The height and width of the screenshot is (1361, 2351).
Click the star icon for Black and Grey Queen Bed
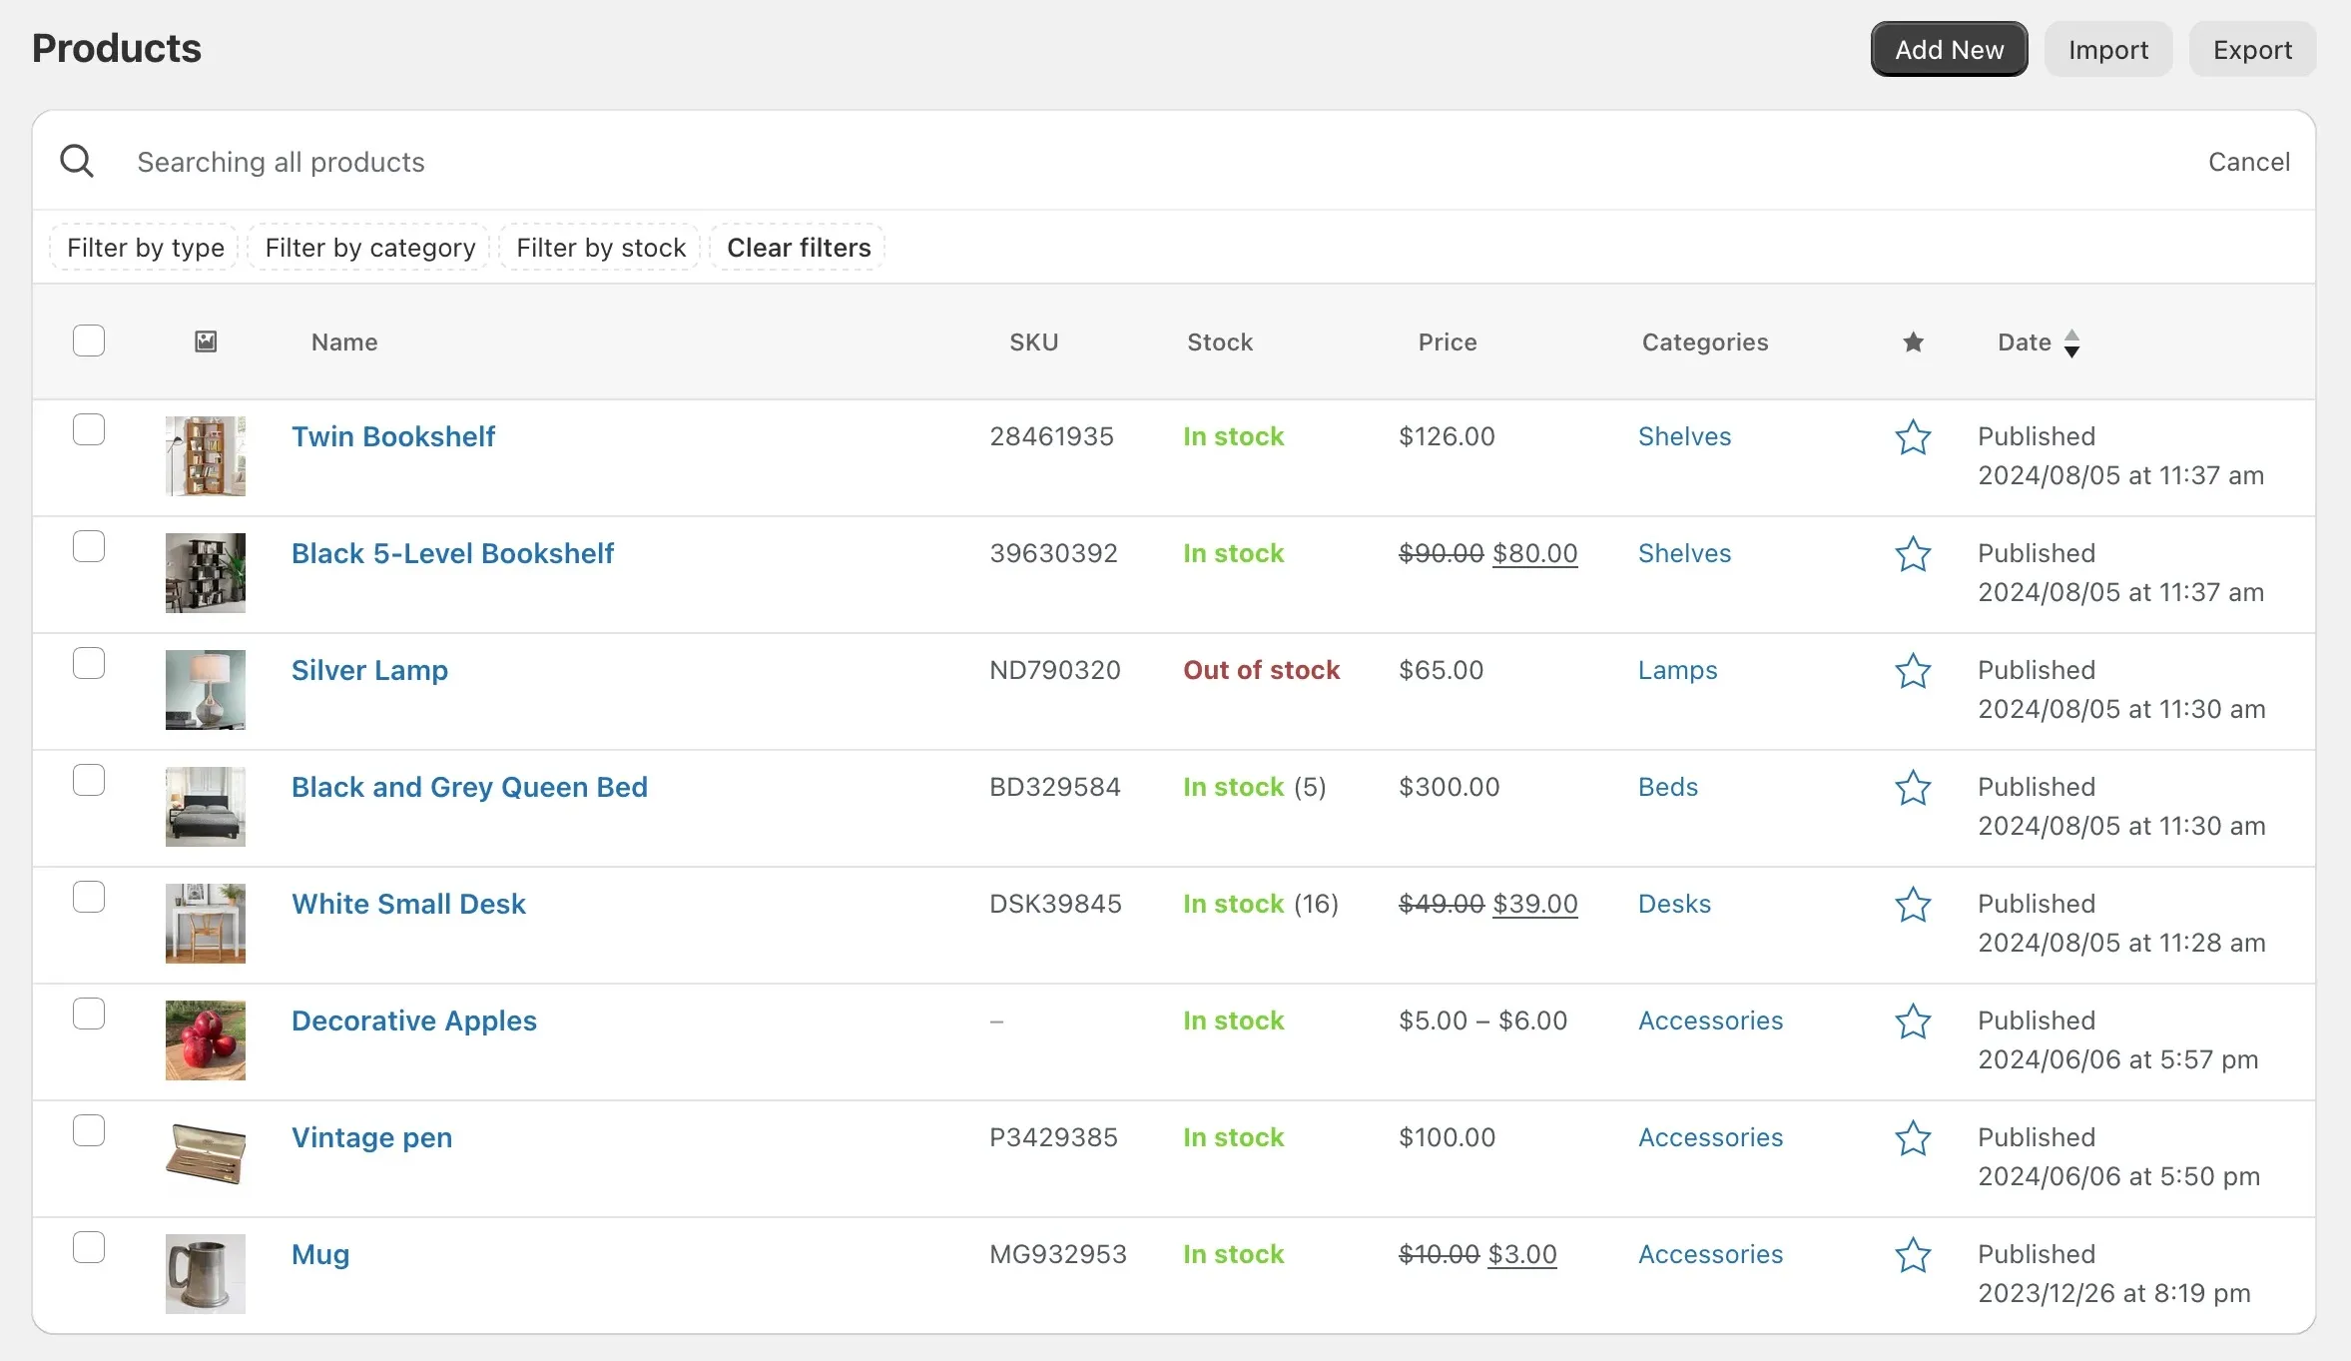pos(1912,788)
